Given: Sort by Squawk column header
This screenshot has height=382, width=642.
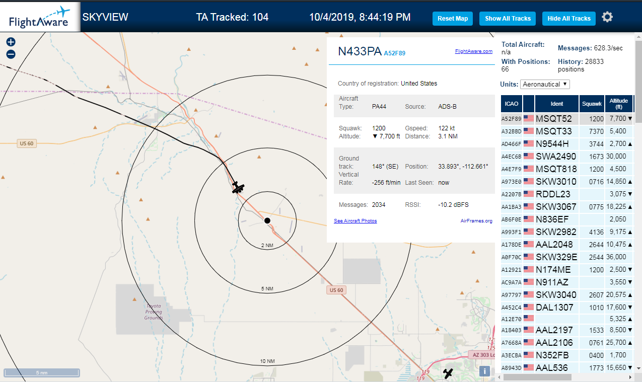Looking at the screenshot, I should (x=592, y=104).
